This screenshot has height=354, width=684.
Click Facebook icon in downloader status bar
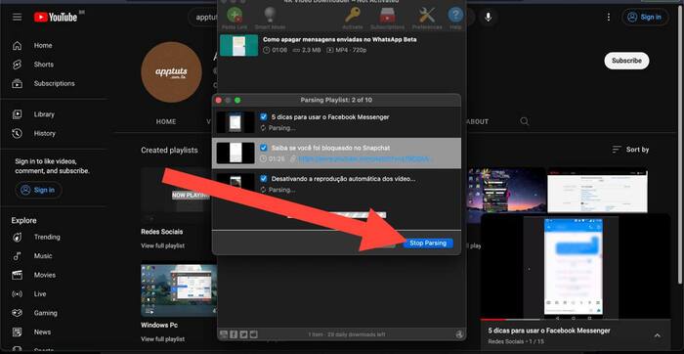[234, 334]
